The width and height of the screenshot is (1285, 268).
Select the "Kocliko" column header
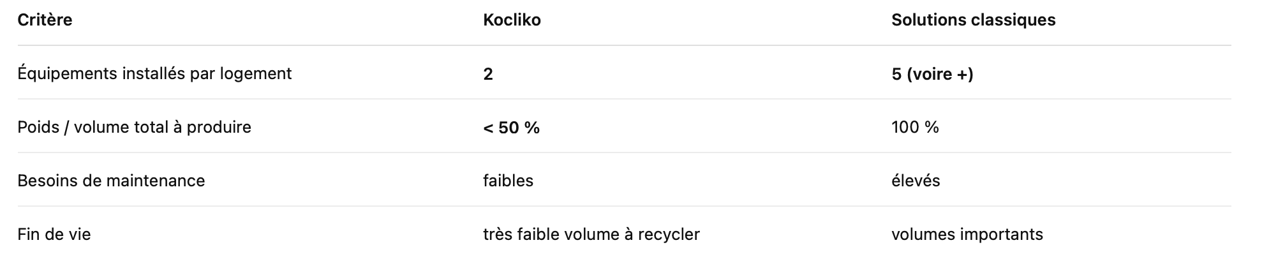pos(512,20)
